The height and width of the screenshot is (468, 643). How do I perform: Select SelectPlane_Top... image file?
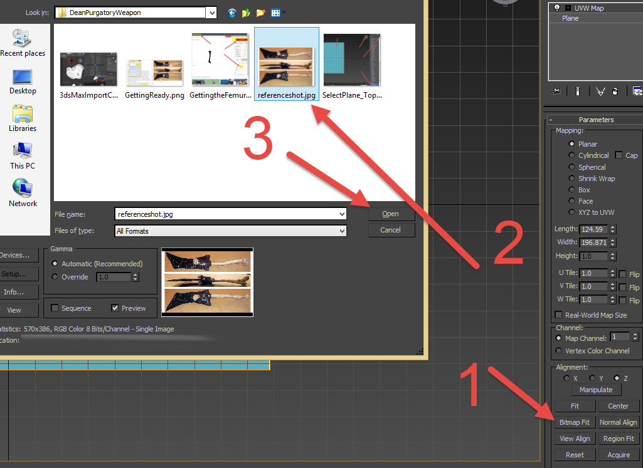click(353, 66)
